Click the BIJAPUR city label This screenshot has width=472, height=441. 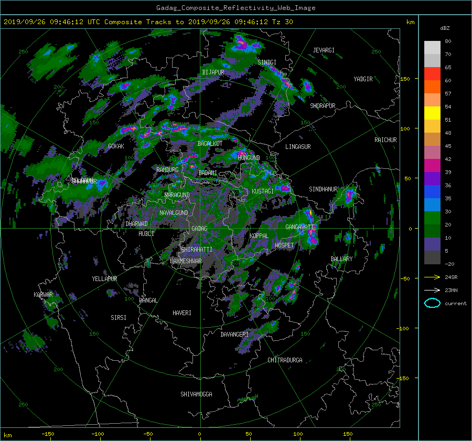[x=213, y=72]
